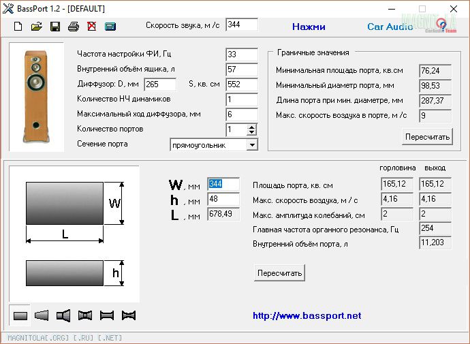Click the lower Пересчитать button under port results
Image resolution: width=470 pixels, height=344 pixels.
point(279,273)
